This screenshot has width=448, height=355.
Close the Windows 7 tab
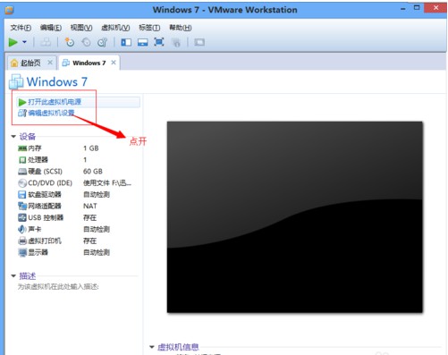pos(114,63)
